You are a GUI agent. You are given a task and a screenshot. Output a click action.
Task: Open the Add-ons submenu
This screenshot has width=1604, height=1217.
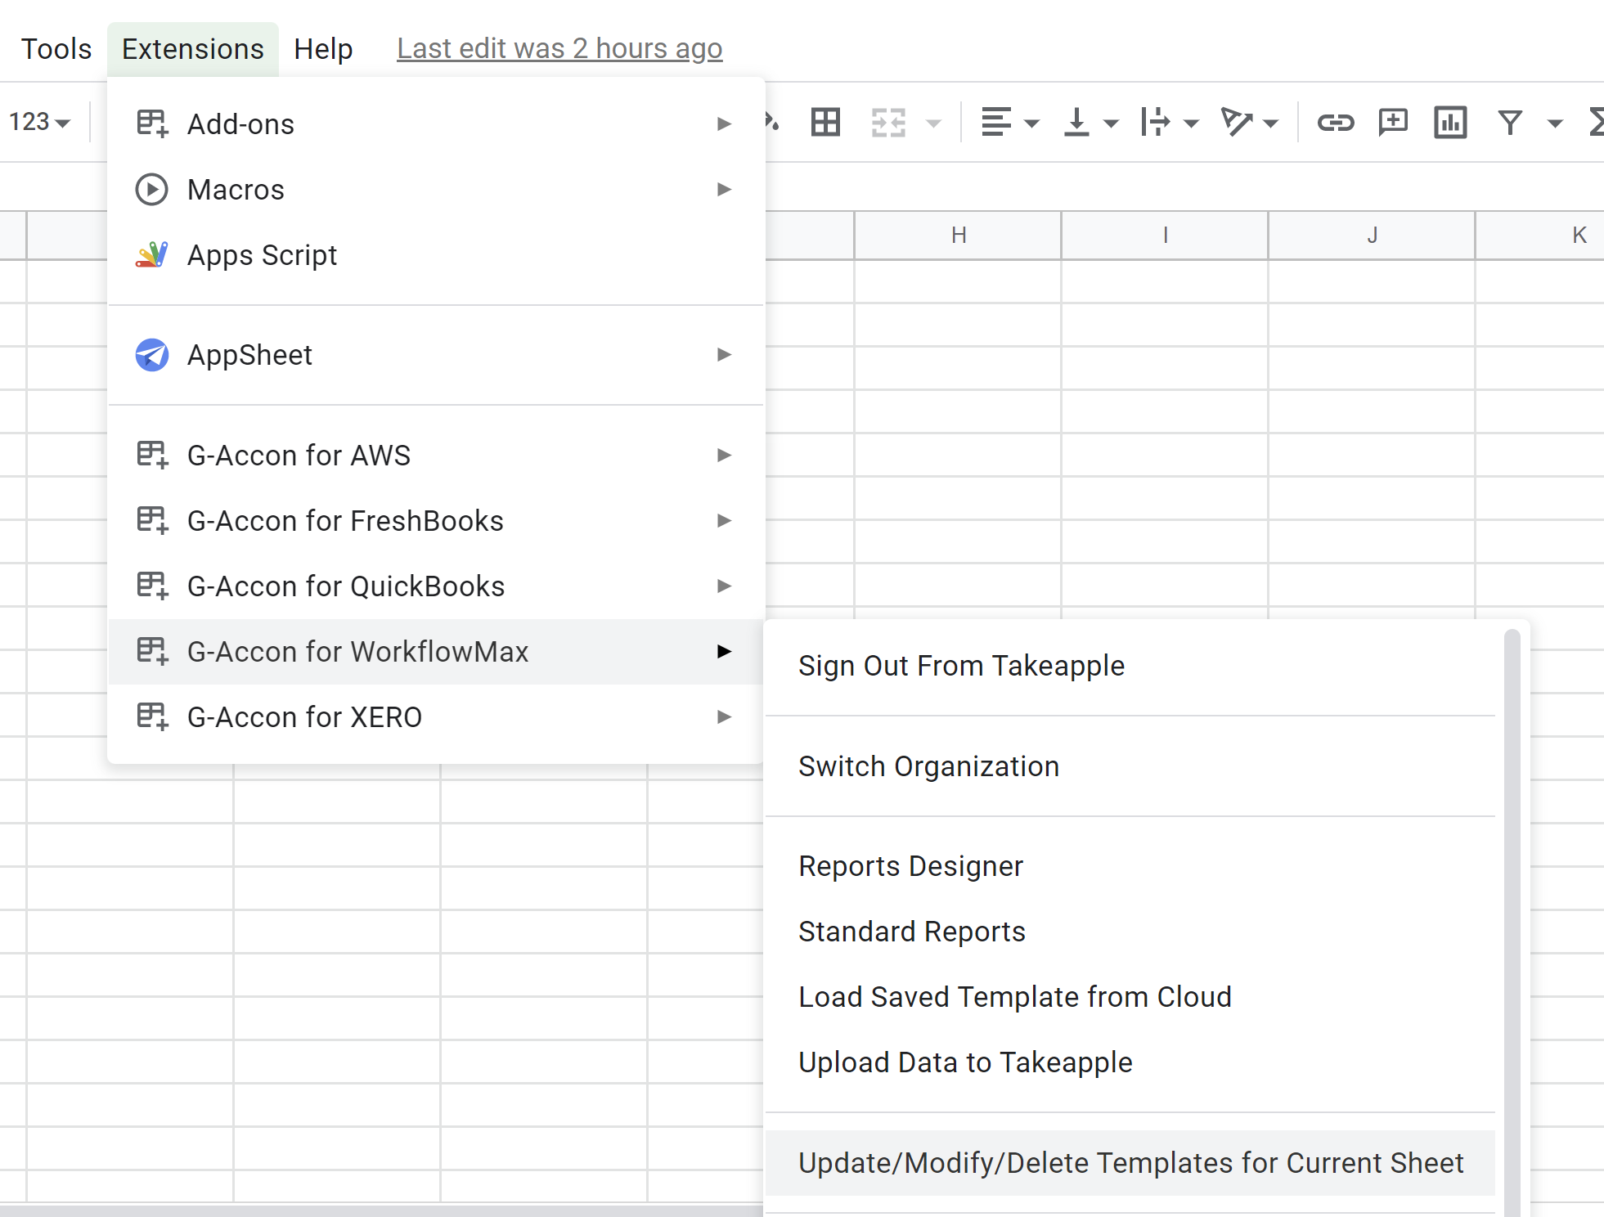pos(436,124)
